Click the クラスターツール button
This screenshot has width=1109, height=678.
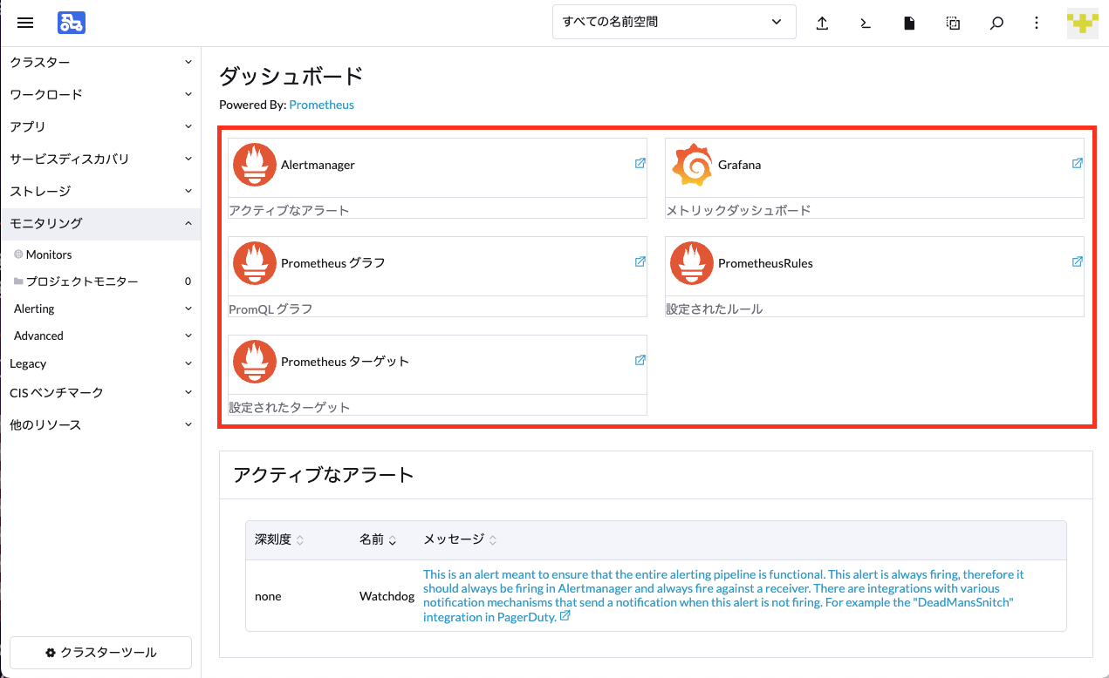click(x=101, y=653)
